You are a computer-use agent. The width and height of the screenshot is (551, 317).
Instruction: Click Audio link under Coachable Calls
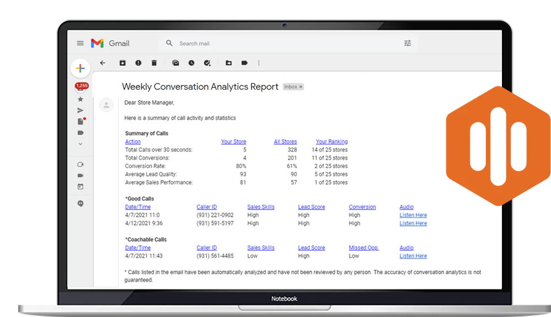click(407, 248)
